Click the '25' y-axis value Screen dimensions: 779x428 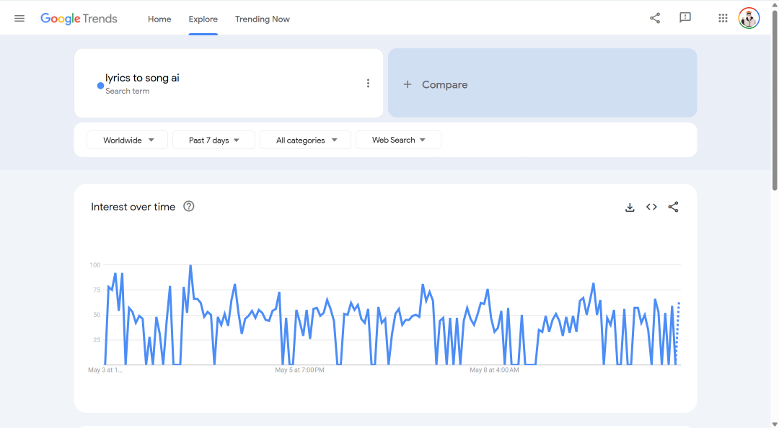tap(97, 340)
